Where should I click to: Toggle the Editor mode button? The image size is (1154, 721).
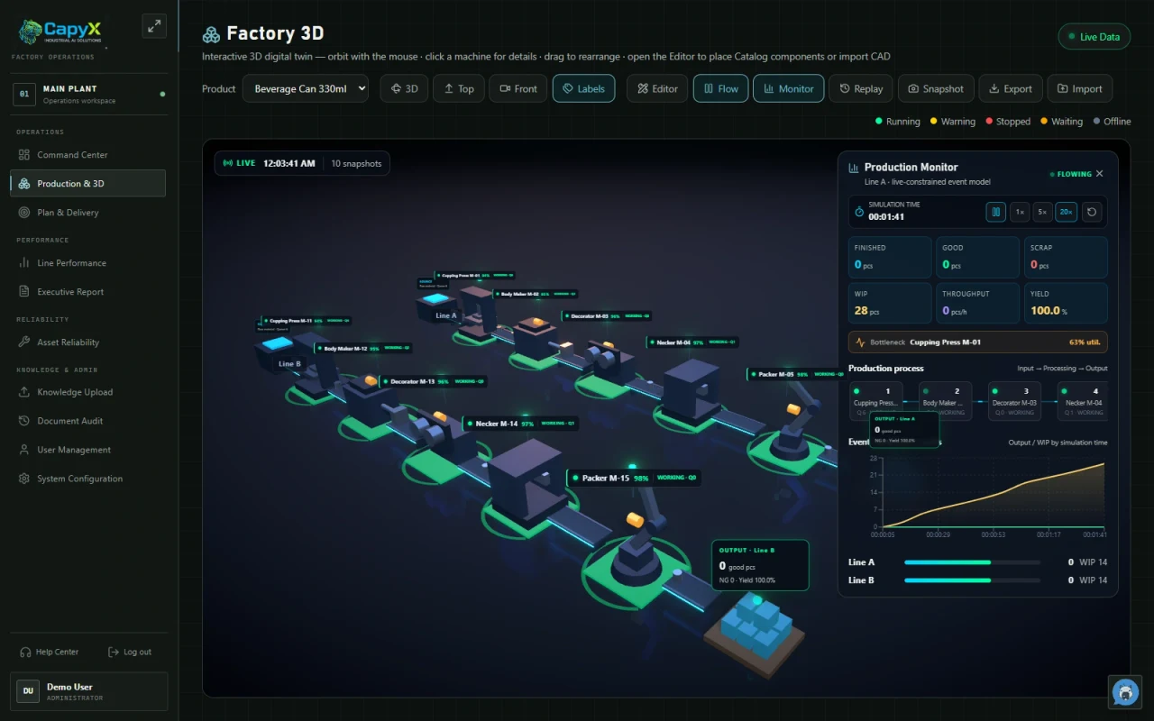pyautogui.click(x=657, y=88)
